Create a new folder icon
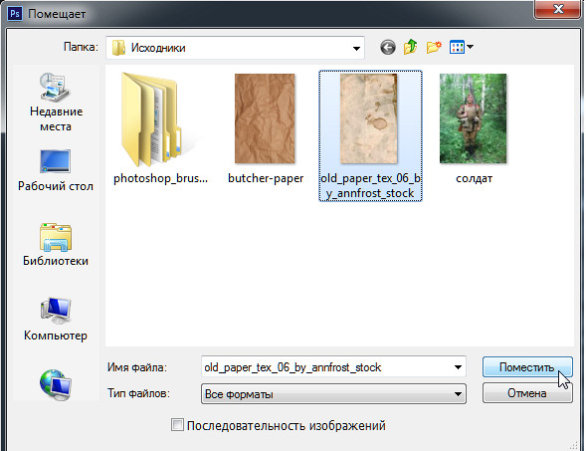Image resolution: width=586 pixels, height=451 pixels. (434, 47)
